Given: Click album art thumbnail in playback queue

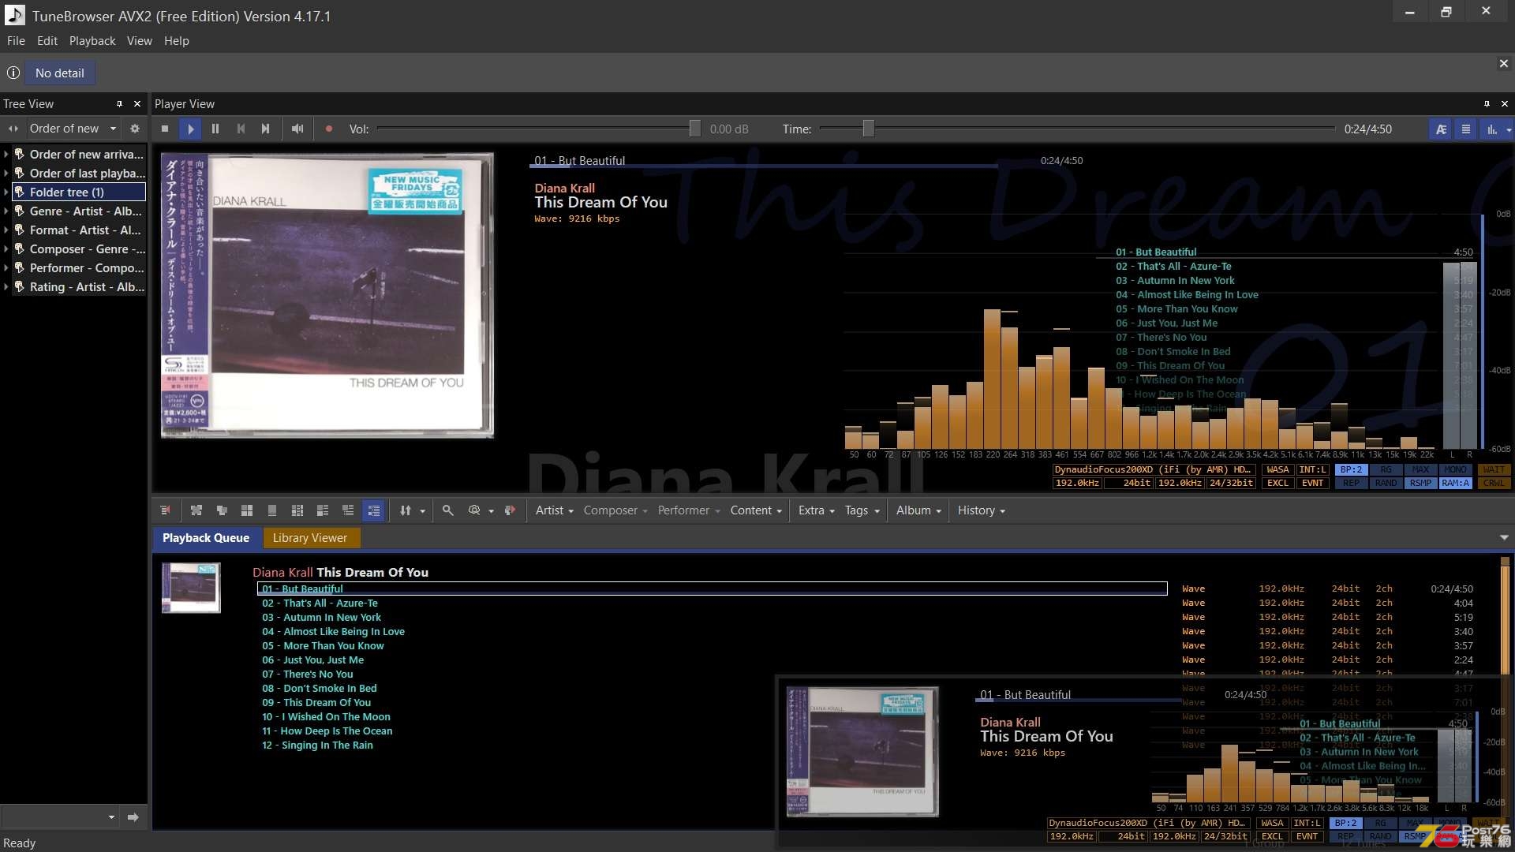Looking at the screenshot, I should (x=190, y=588).
